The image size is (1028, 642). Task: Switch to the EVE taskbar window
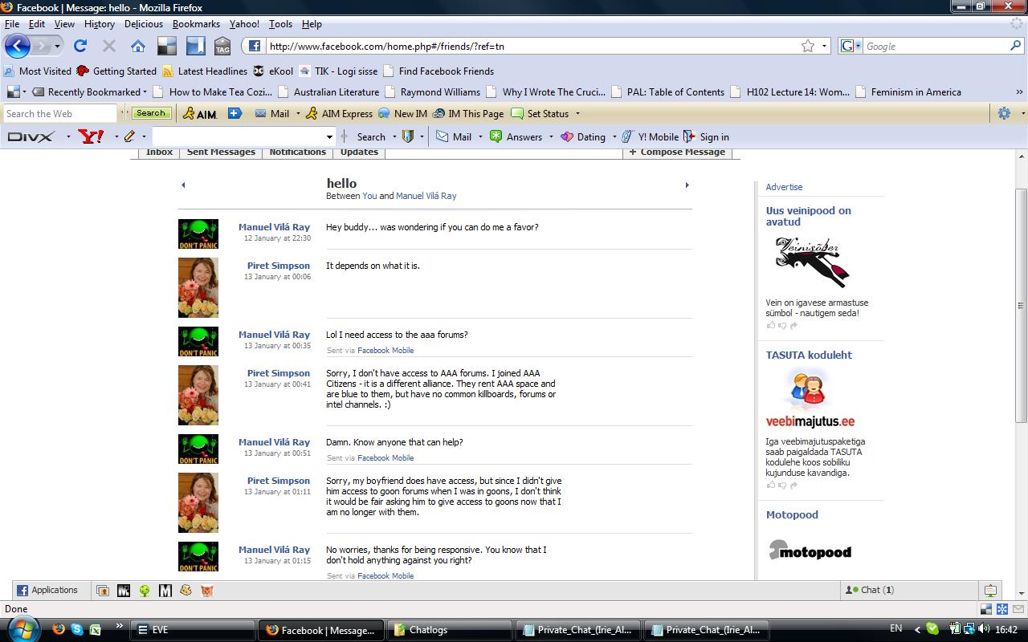coord(193,630)
